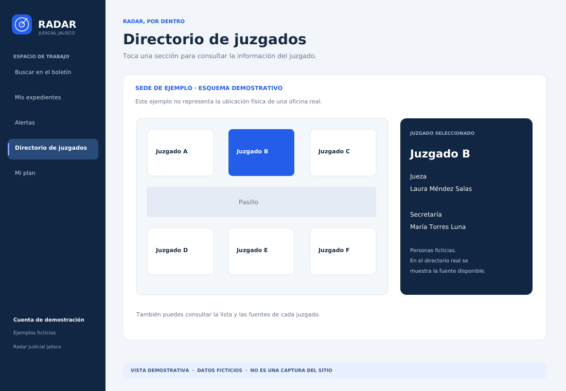Click 'ESPACIO DE TRABAJO' section label
Viewport: 566px width, 391px height.
point(41,57)
